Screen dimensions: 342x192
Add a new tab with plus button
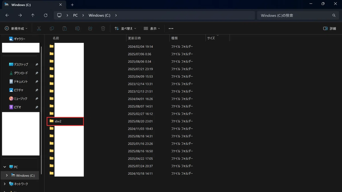point(72,5)
